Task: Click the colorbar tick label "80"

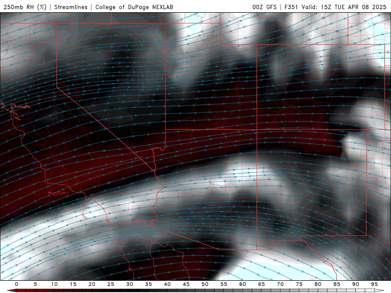Action: 318,284
